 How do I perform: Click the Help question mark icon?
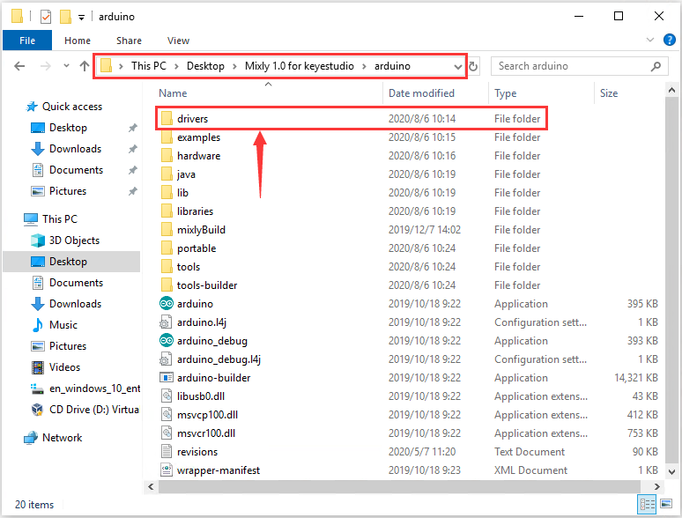[670, 41]
